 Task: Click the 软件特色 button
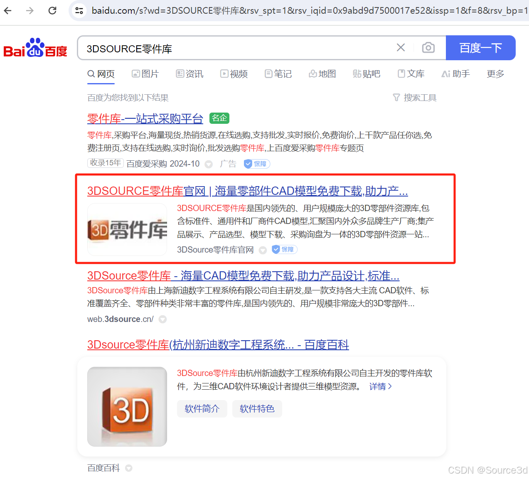click(257, 409)
